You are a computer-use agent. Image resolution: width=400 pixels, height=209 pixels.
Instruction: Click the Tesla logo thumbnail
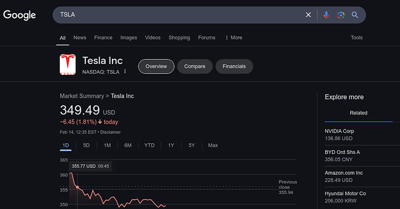(x=68, y=64)
